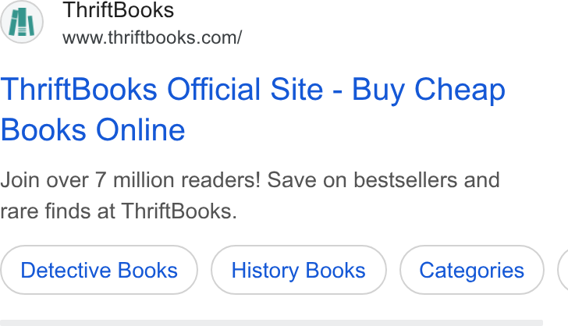The height and width of the screenshot is (326, 568).
Task: Click the gray horizontal bar below the chips
Action: 272,323
